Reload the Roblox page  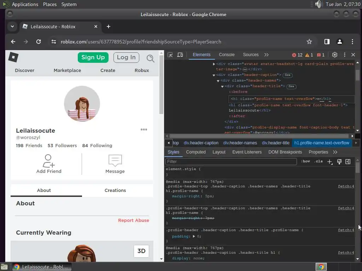coord(39,42)
